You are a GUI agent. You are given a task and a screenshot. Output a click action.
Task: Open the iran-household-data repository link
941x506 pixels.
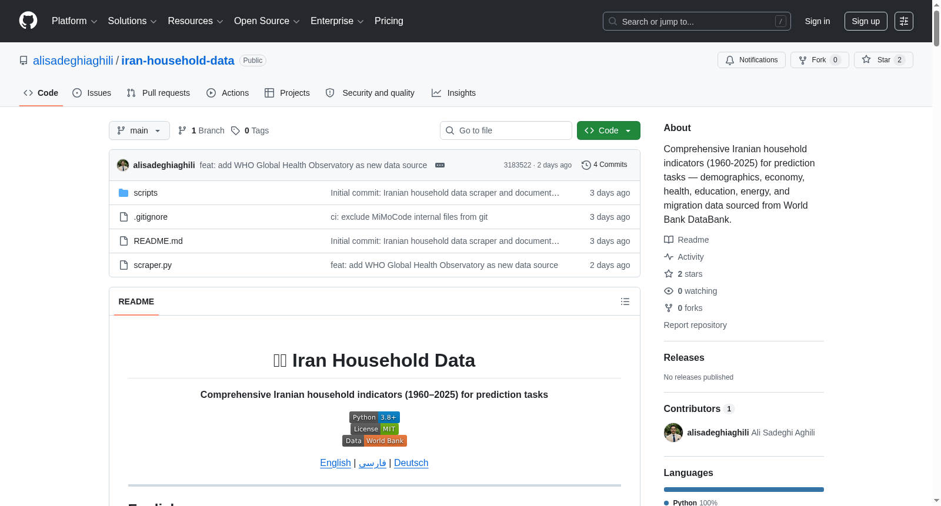click(178, 61)
